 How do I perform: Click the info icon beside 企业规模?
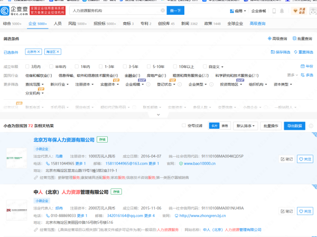[148, 84]
